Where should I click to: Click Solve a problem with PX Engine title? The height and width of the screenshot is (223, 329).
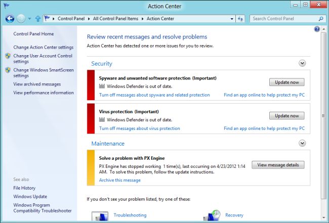tap(132, 158)
